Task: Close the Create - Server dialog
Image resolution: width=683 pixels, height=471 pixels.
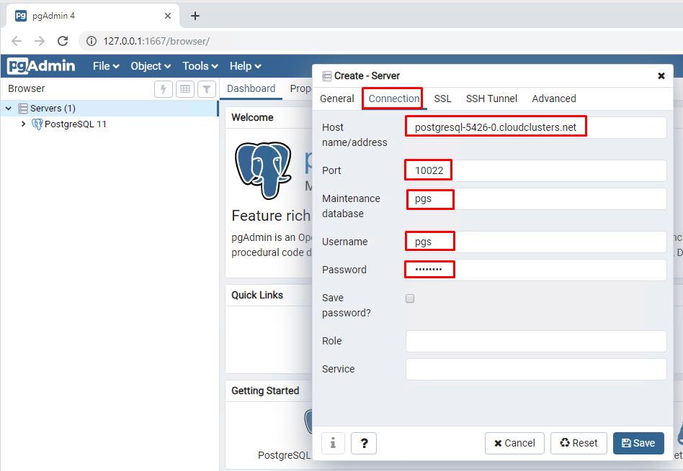Action: tap(661, 76)
